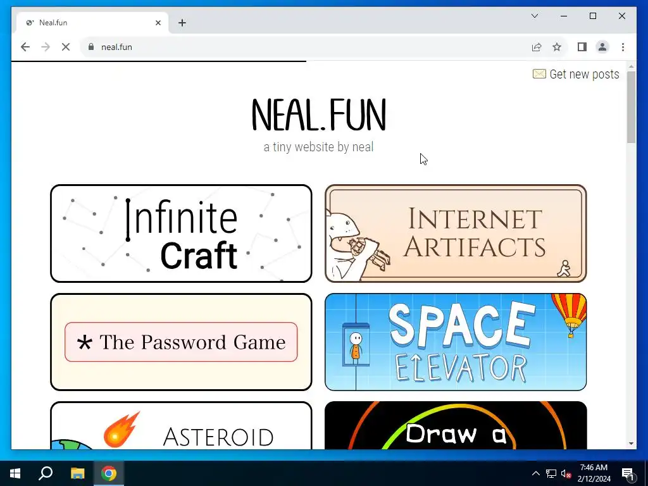Minimize the Chrome window
Screen dimensions: 648x486
(x=564, y=16)
